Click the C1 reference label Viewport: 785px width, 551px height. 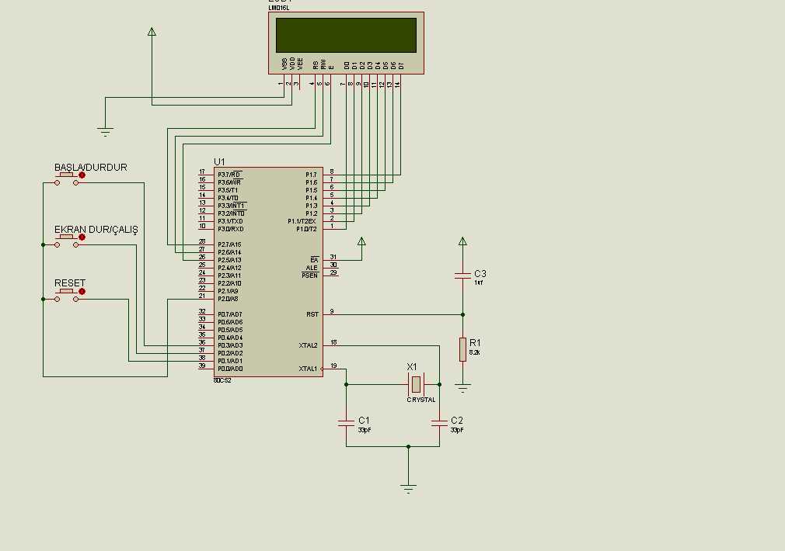click(364, 420)
